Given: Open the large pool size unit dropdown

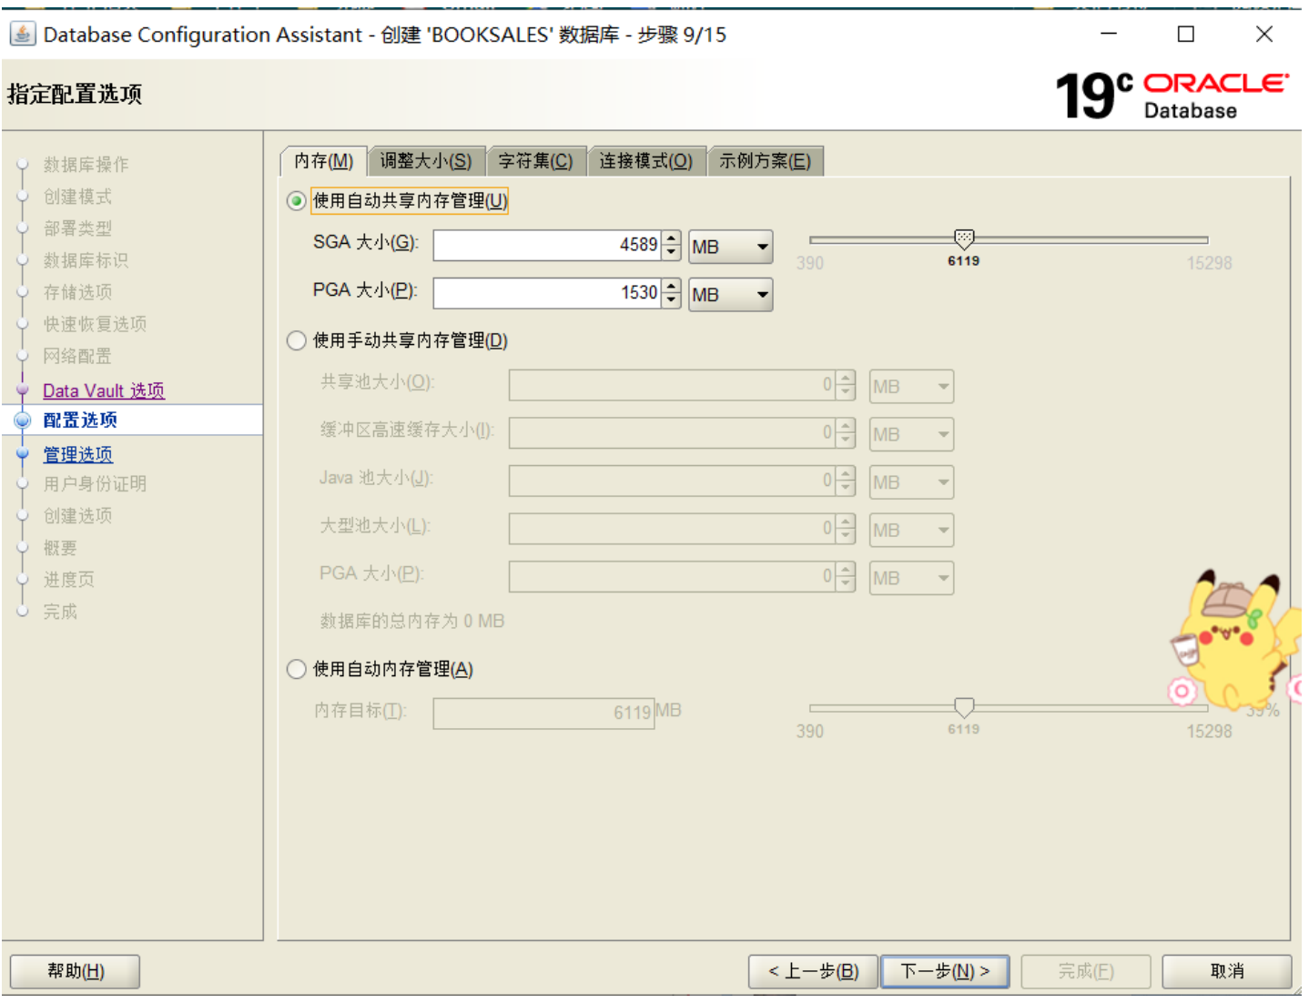Looking at the screenshot, I should pos(911,530).
